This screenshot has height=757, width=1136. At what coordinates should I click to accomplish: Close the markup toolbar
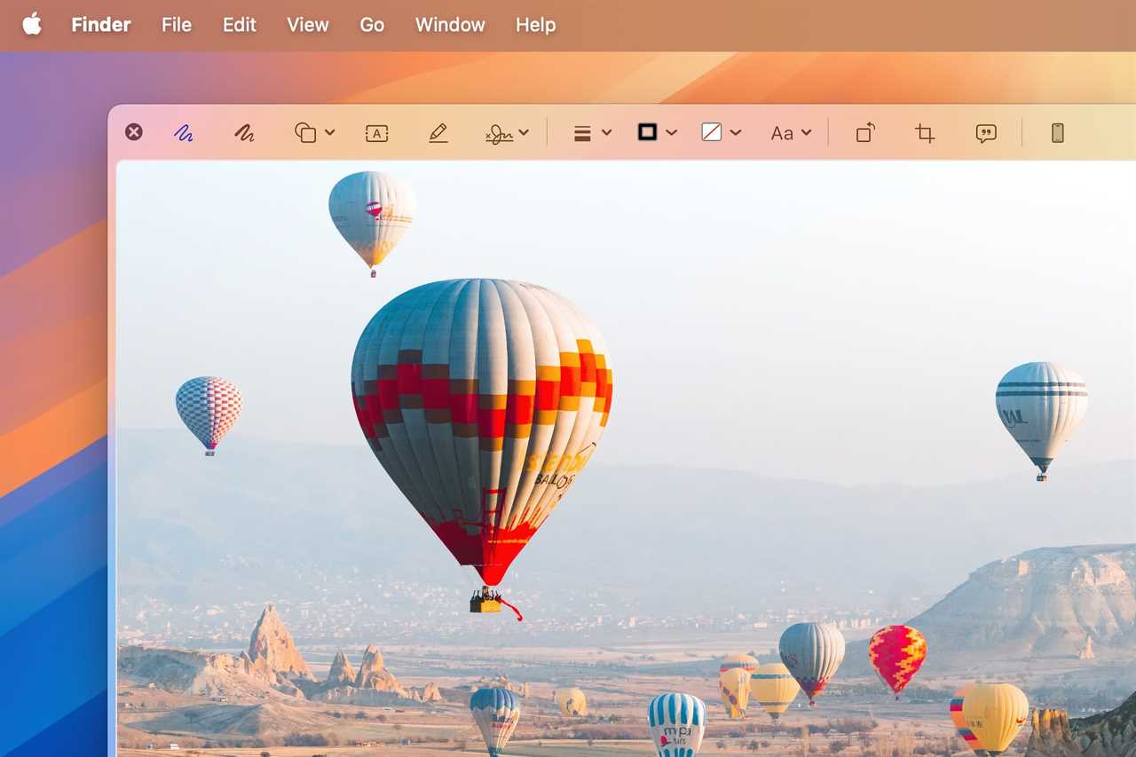coord(134,132)
